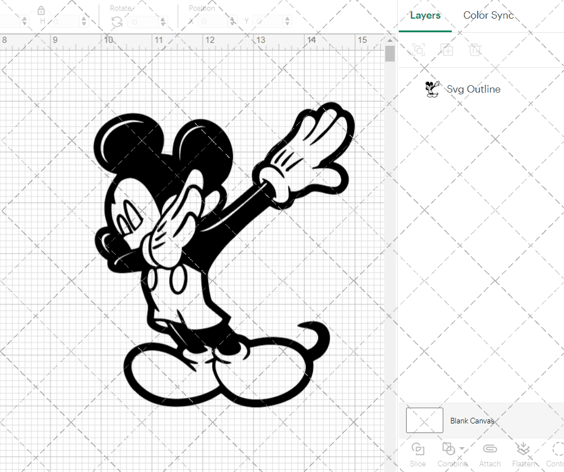564x472 pixels.
Task: Click the Position X stepper arrows
Action: click(x=233, y=21)
